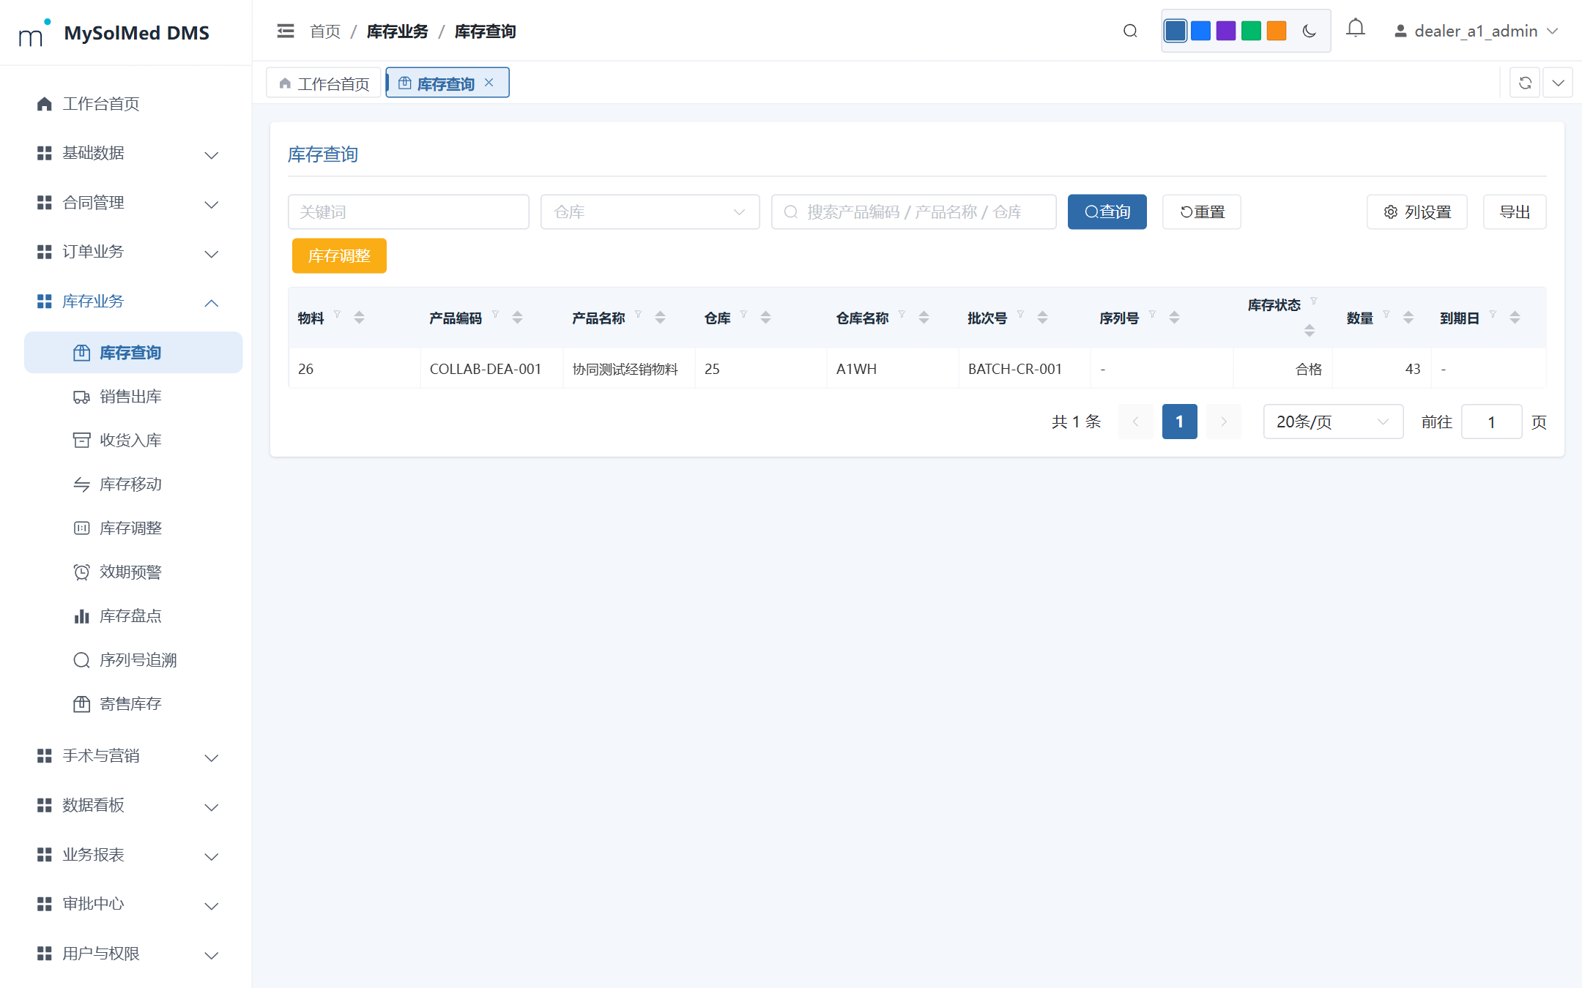Open 库存查询 in the sidebar
1582x988 pixels.
pos(133,353)
